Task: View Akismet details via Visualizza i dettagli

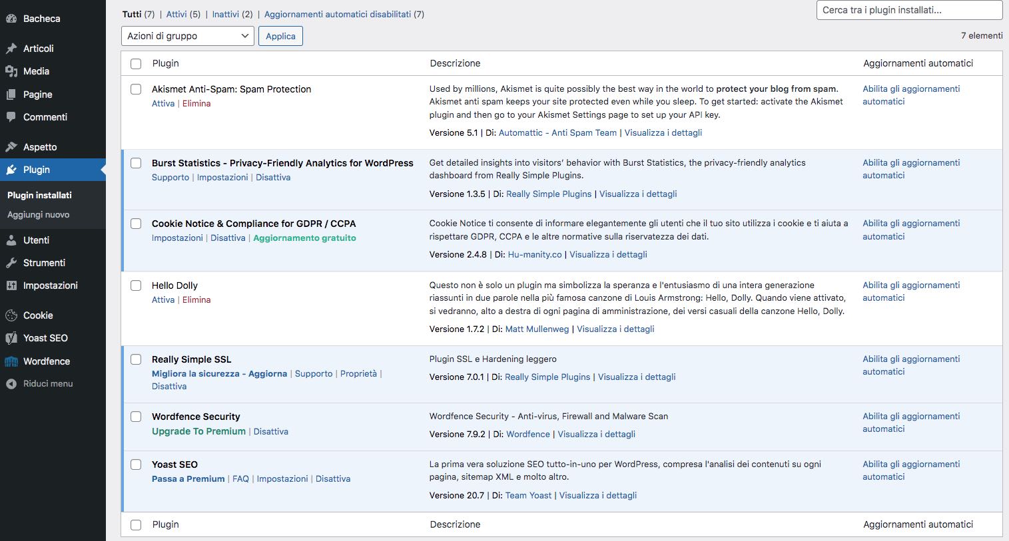Action: 663,133
